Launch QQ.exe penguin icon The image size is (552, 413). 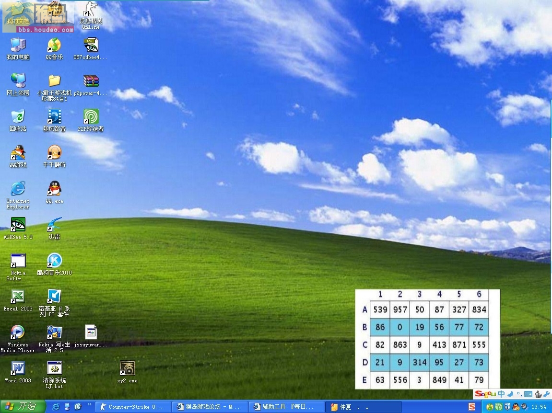(54, 193)
